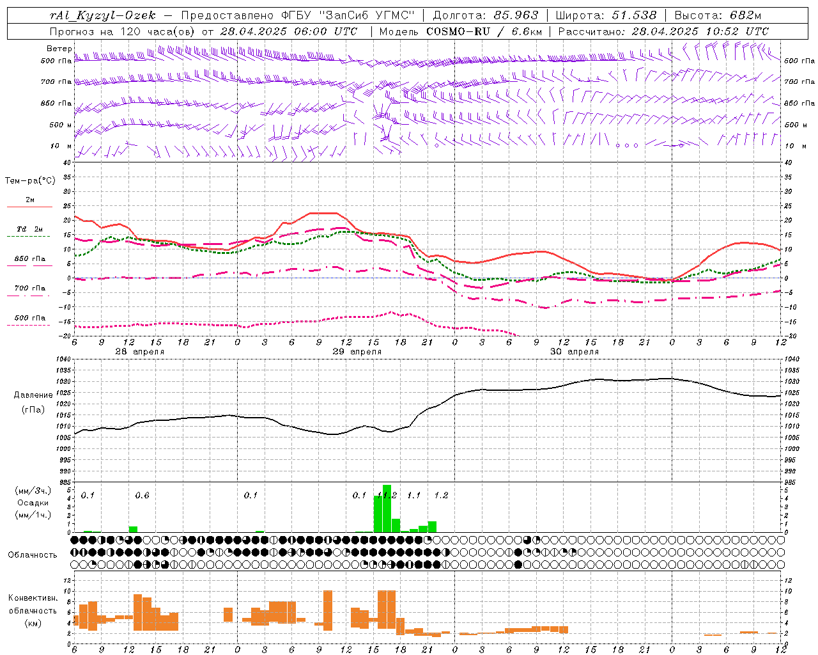Click the 'Давление' pressure label
818x655 pixels.
pos(33,395)
